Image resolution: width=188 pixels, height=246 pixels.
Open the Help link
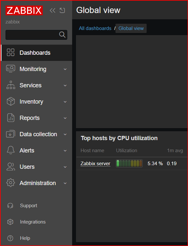[x=25, y=238]
